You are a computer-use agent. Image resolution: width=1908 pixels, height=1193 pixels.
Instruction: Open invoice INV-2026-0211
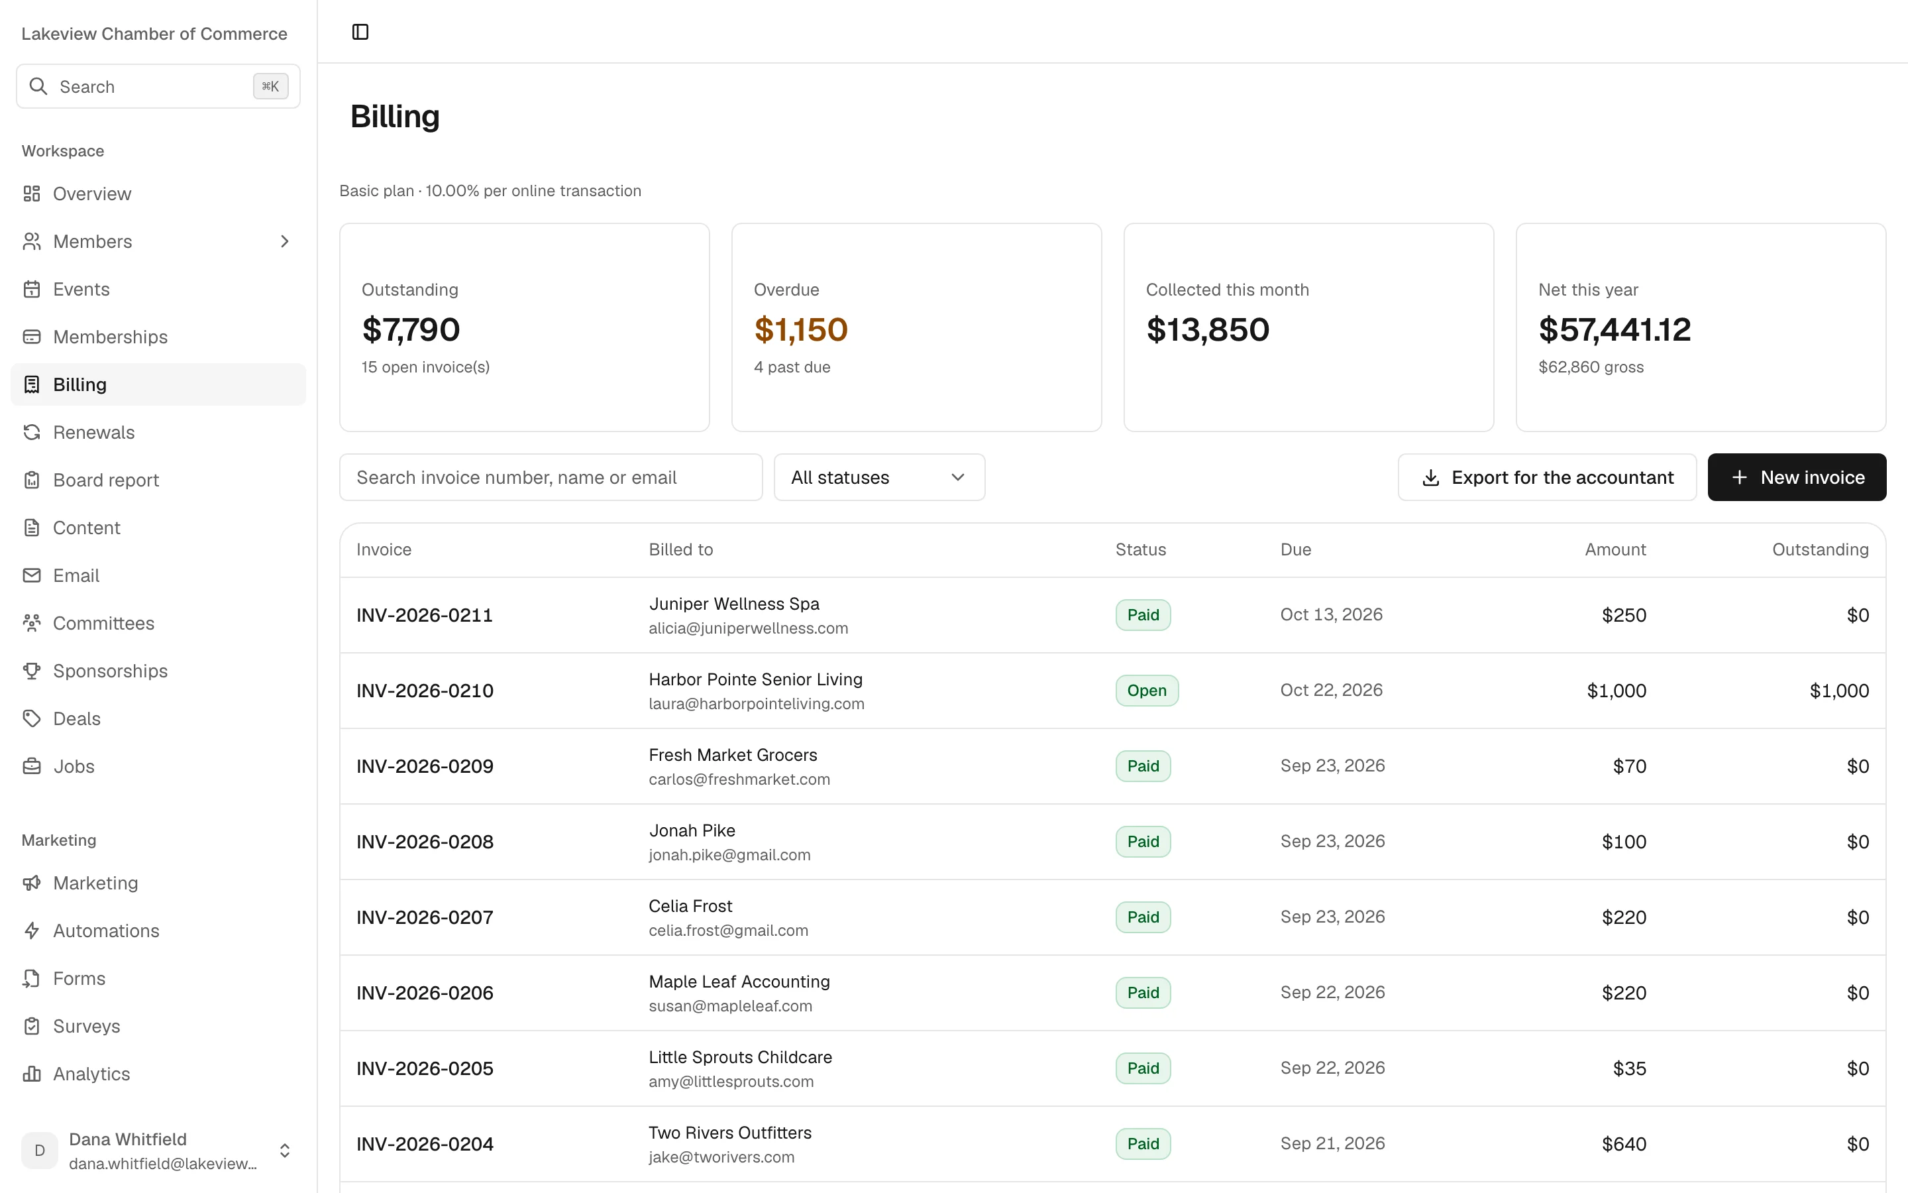click(x=424, y=616)
